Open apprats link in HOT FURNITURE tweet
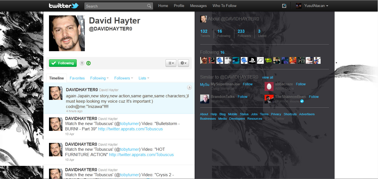This screenshot has width=378, height=179. (141, 155)
